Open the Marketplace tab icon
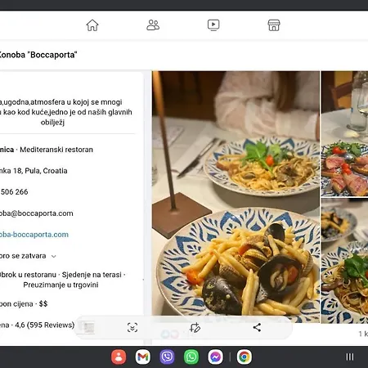Image resolution: width=368 pixels, height=368 pixels. (274, 25)
